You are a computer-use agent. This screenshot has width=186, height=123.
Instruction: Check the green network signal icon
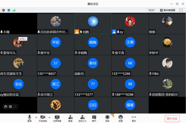coord(14,10)
